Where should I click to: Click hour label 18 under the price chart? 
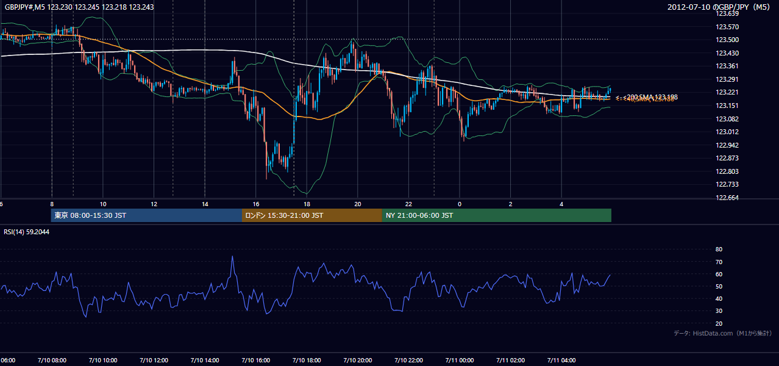click(x=307, y=204)
